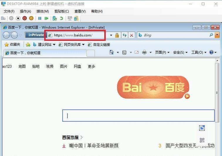Click the RSS feeds icon
The width and height of the screenshot is (222, 156).
click(x=124, y=52)
